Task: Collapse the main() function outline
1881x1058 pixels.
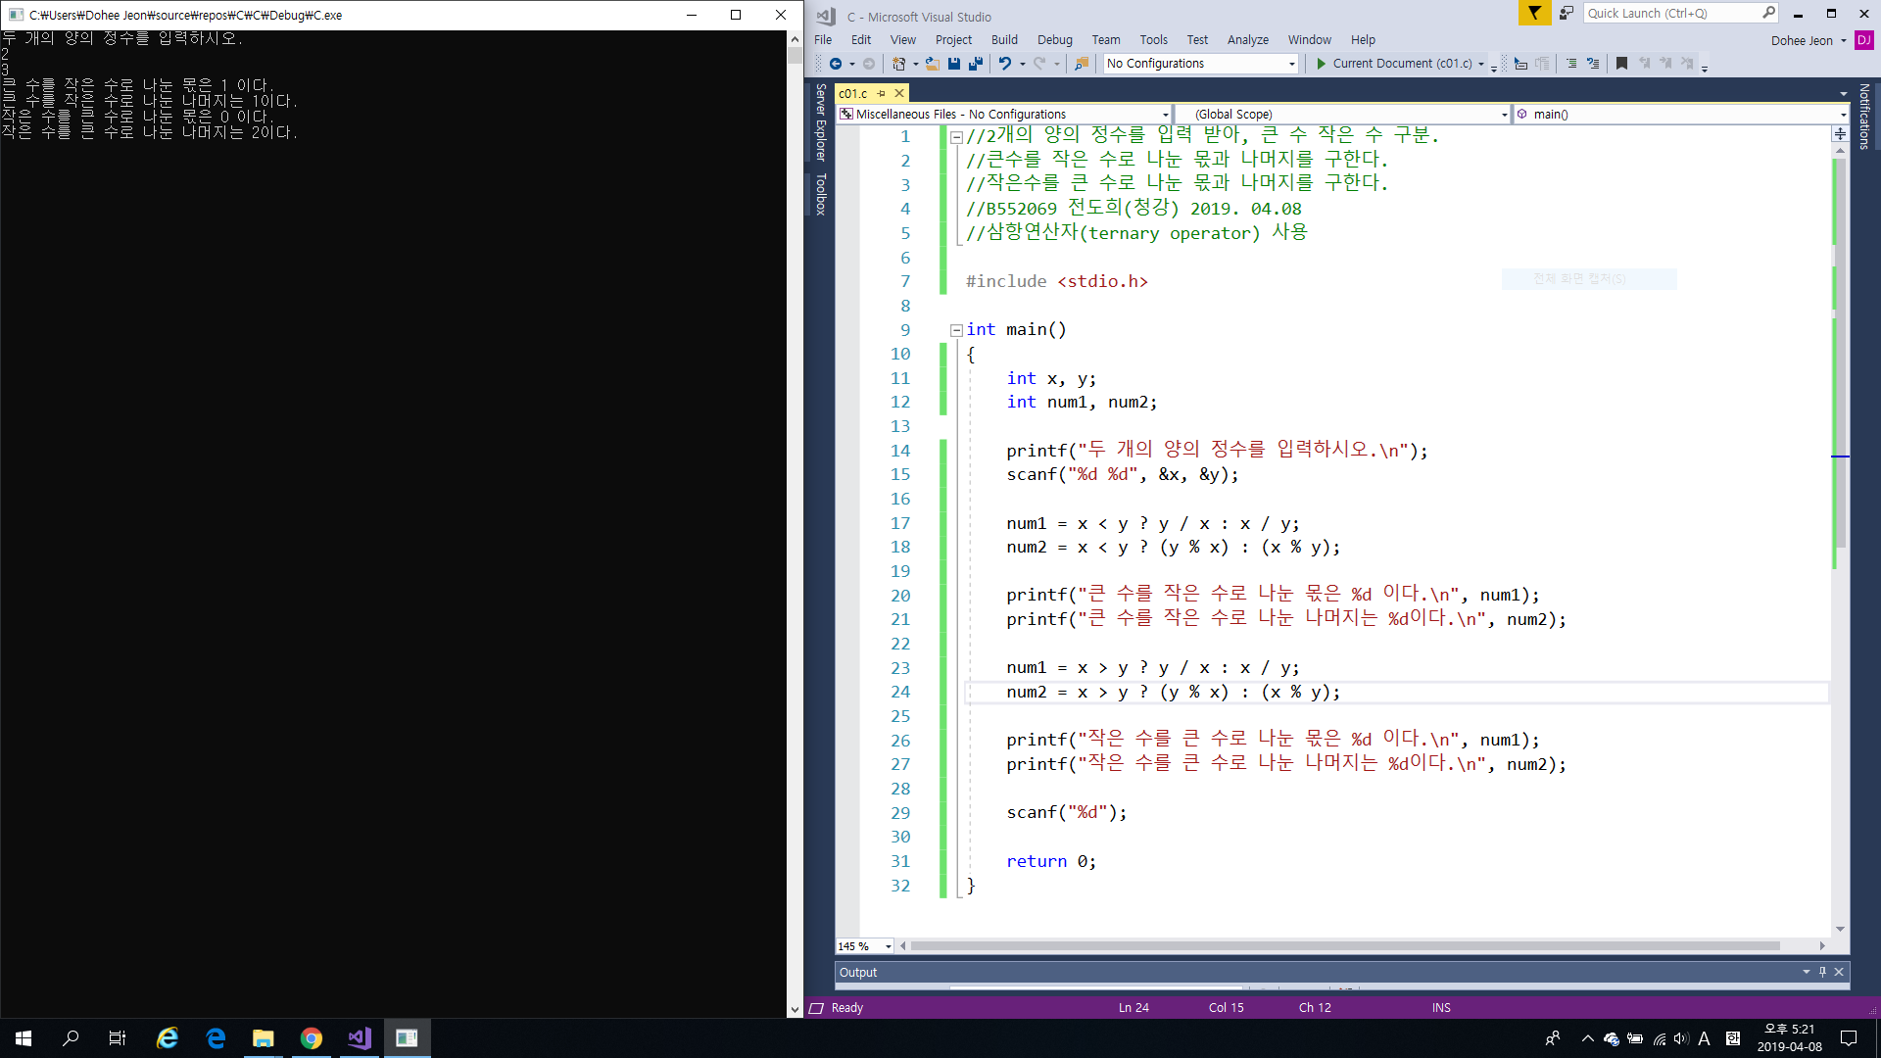Action: click(x=956, y=330)
